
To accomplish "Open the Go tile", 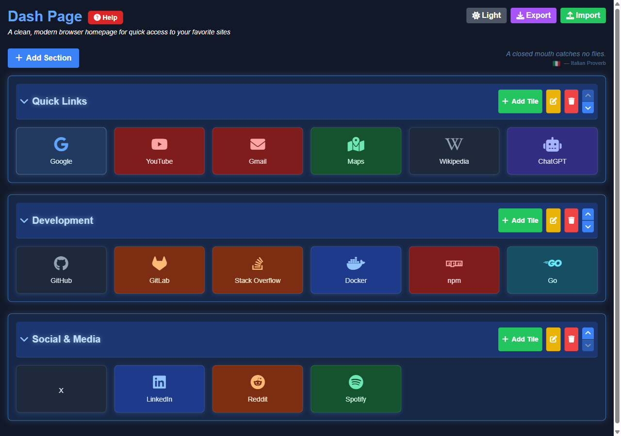I will pyautogui.click(x=552, y=270).
